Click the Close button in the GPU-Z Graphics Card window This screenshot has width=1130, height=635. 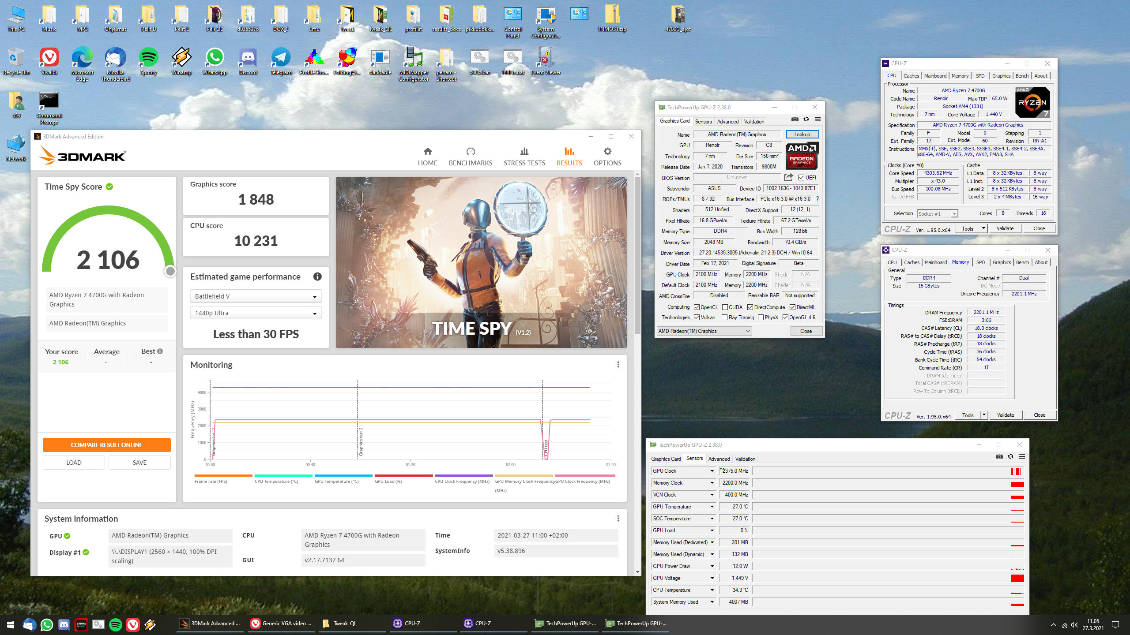[x=806, y=331]
